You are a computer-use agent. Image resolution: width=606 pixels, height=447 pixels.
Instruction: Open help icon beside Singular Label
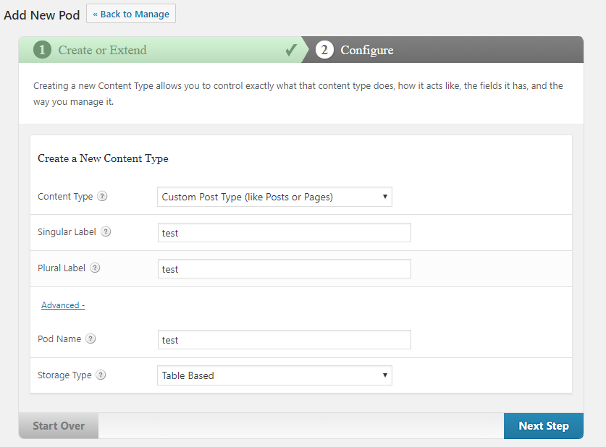coord(106,231)
